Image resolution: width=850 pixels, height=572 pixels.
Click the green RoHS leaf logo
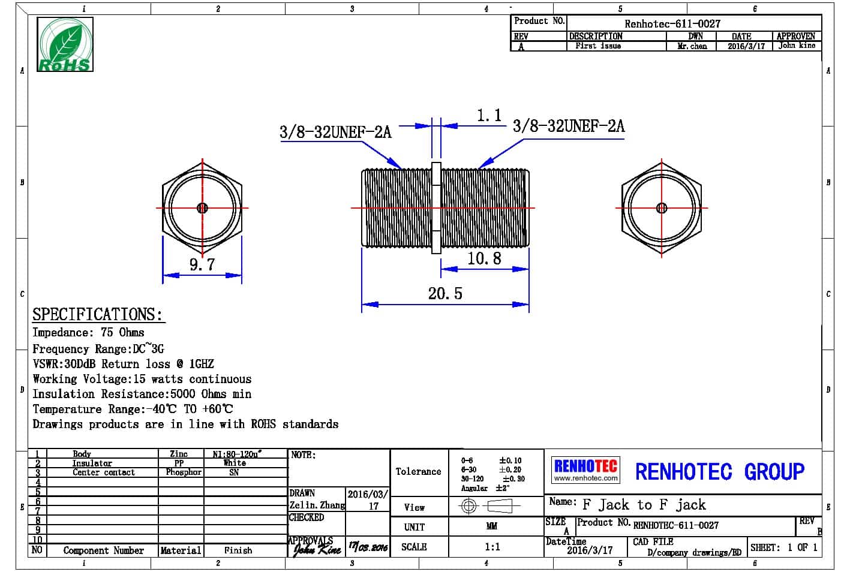tap(65, 44)
